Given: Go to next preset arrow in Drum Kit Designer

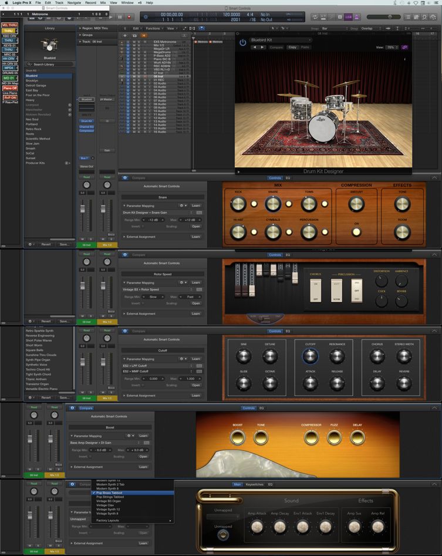Looking at the screenshot, I should pos(262,47).
